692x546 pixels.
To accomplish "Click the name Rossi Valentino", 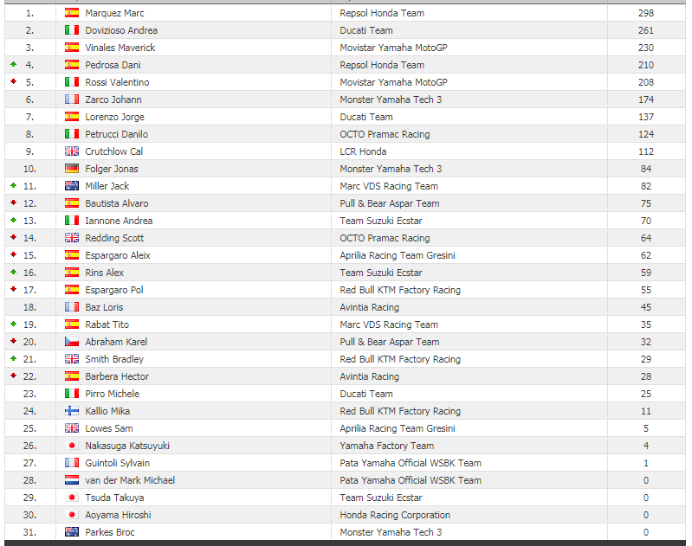I will pyautogui.click(x=118, y=82).
